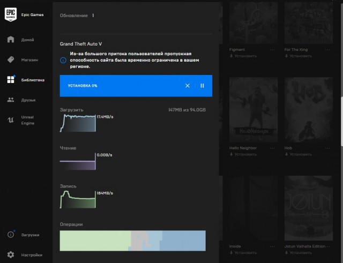Screen dimensions: 343x263
Task: Open the Inside game thumbnail
Action: 253,208
